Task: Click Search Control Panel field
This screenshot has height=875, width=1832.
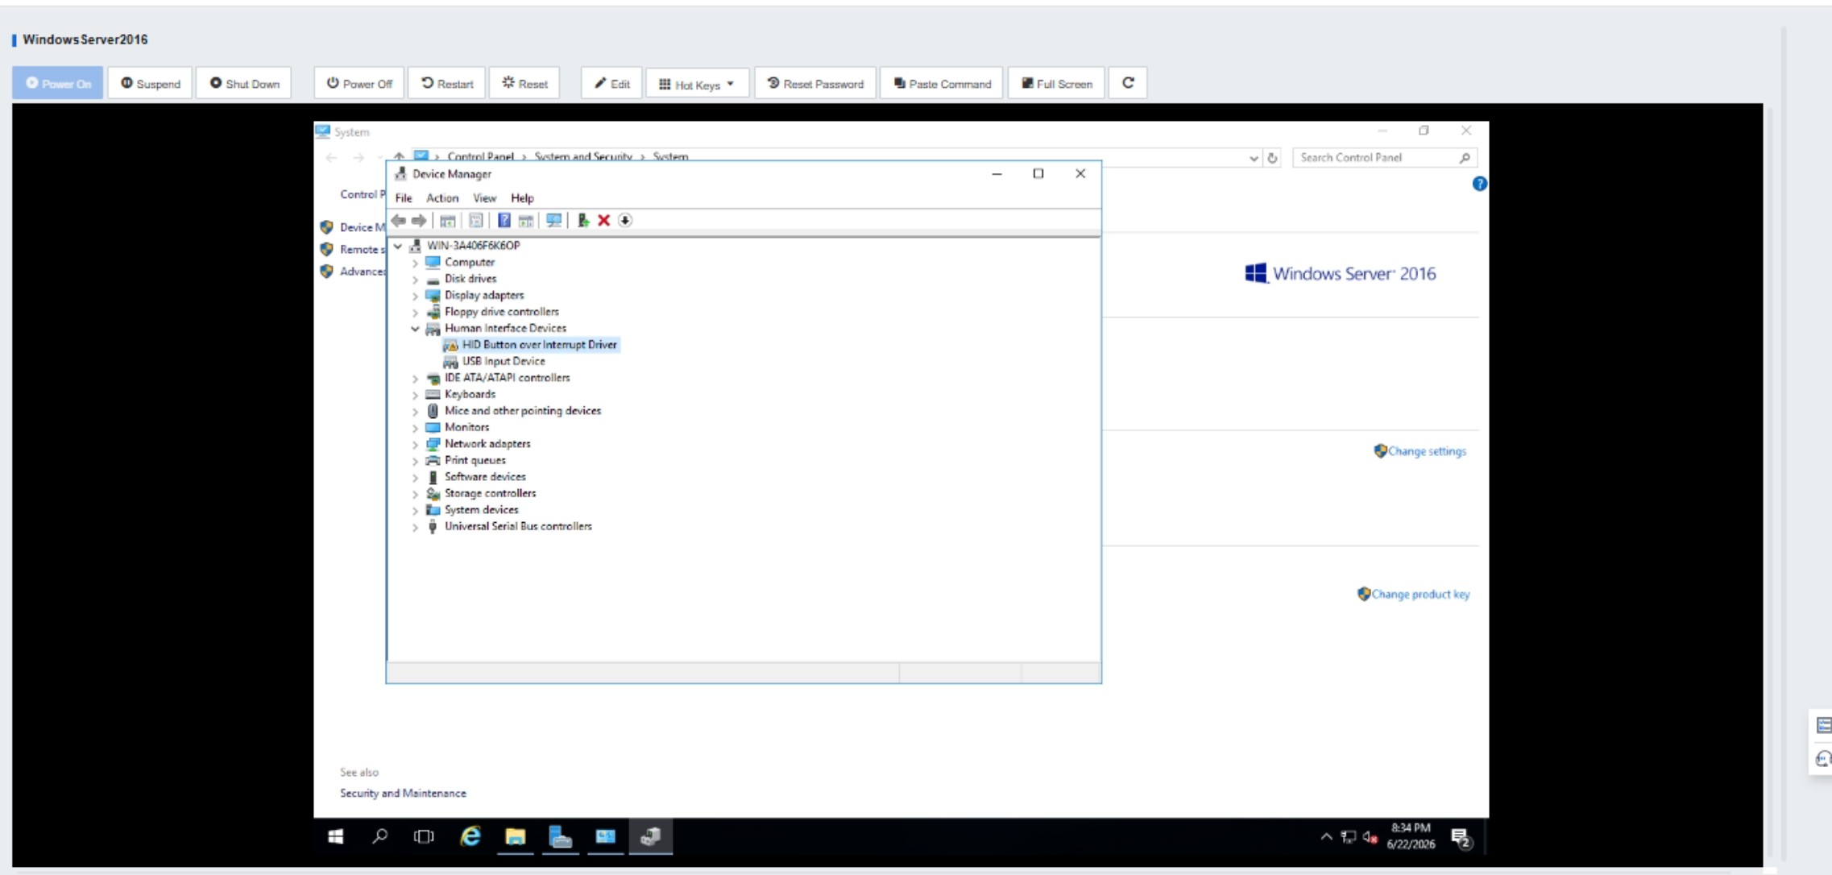Action: (x=1385, y=158)
